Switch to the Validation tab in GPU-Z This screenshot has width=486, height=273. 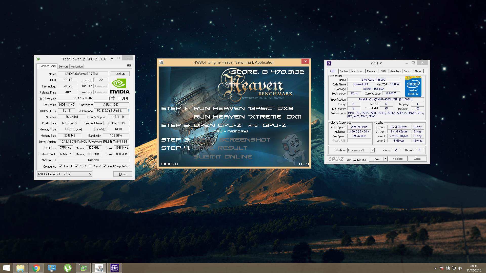pos(77,66)
